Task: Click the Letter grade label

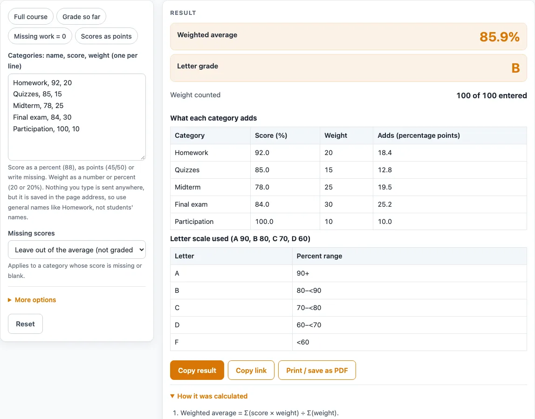Action: tap(198, 66)
